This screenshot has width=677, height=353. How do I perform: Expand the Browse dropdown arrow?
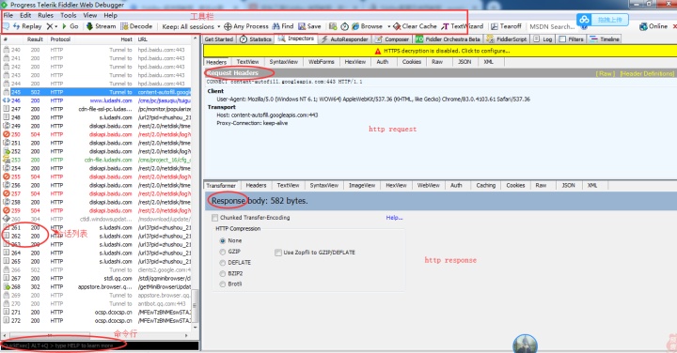(388, 26)
